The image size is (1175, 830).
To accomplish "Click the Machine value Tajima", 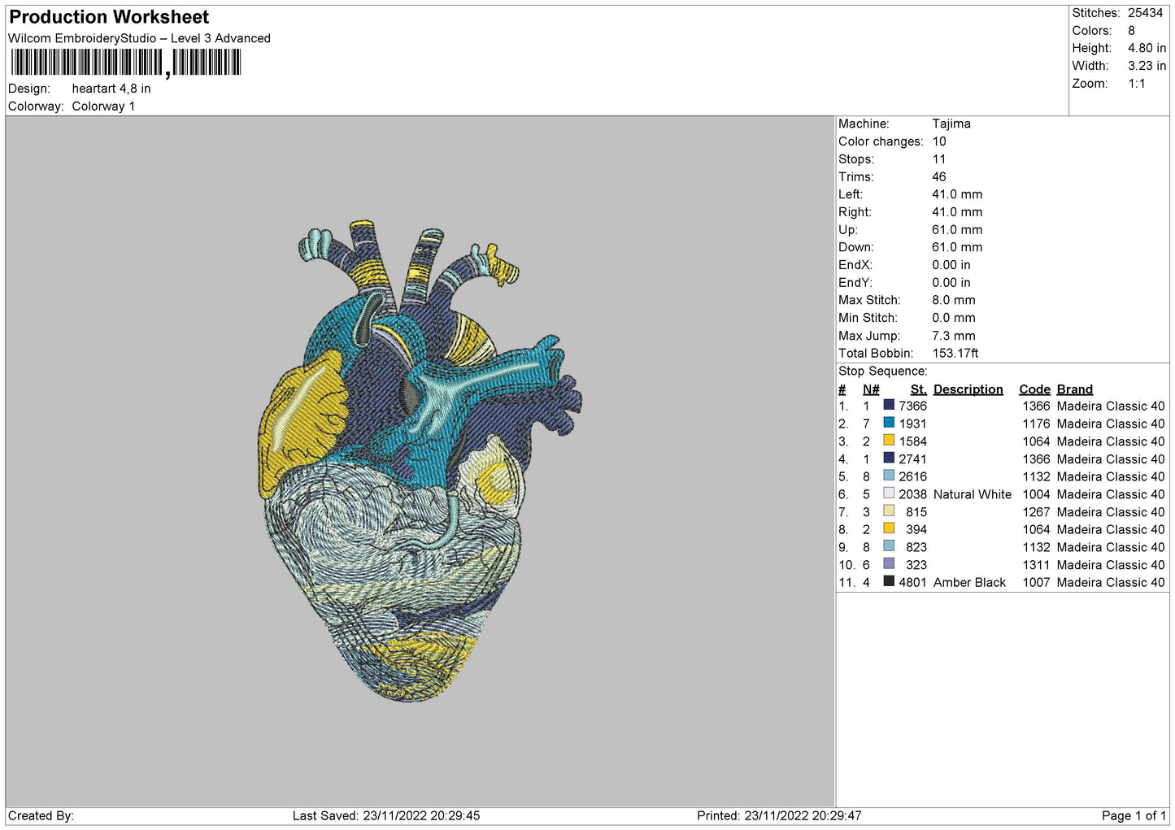I will [x=951, y=124].
